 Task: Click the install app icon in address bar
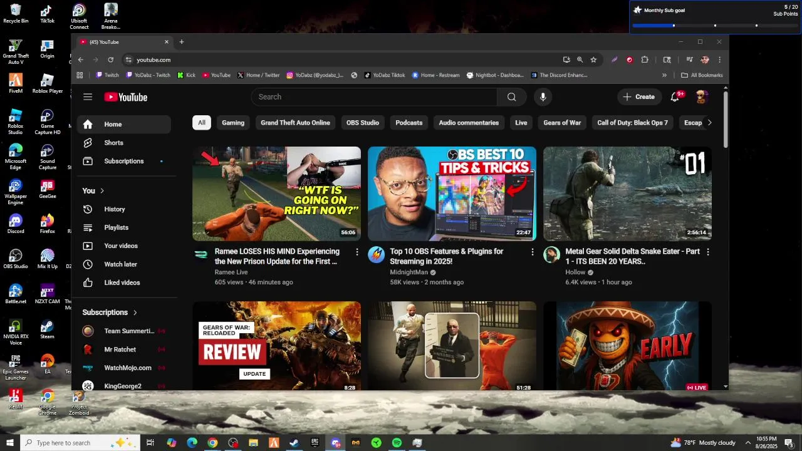[x=566, y=60]
